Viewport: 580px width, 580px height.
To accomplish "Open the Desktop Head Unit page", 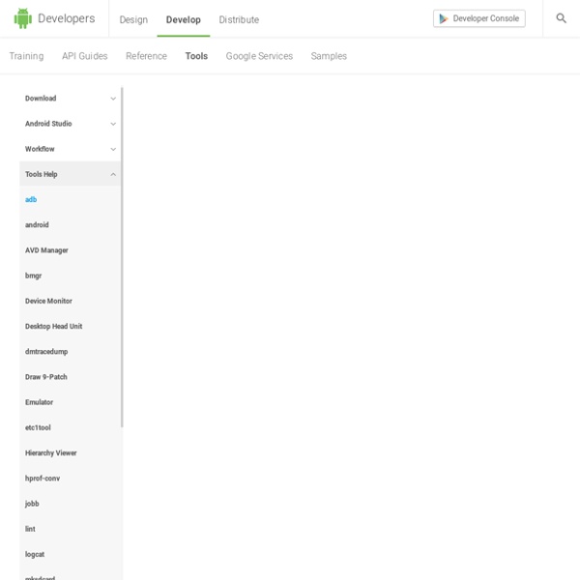I will tap(53, 327).
